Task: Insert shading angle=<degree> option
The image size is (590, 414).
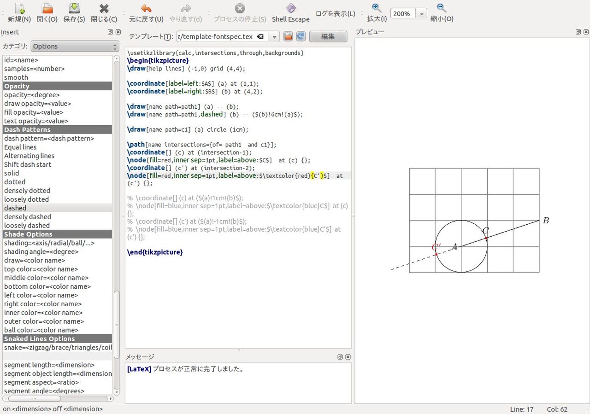Action: tap(58, 251)
